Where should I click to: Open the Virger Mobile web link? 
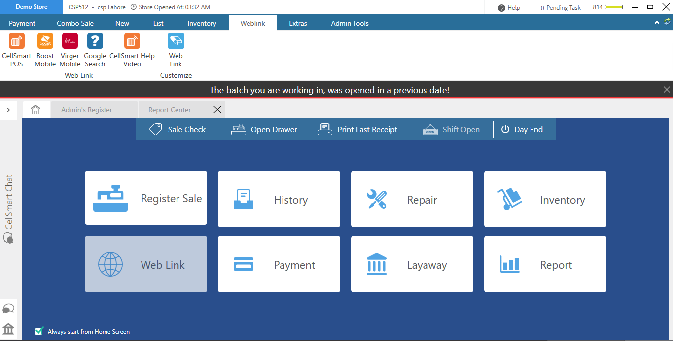[x=70, y=41]
